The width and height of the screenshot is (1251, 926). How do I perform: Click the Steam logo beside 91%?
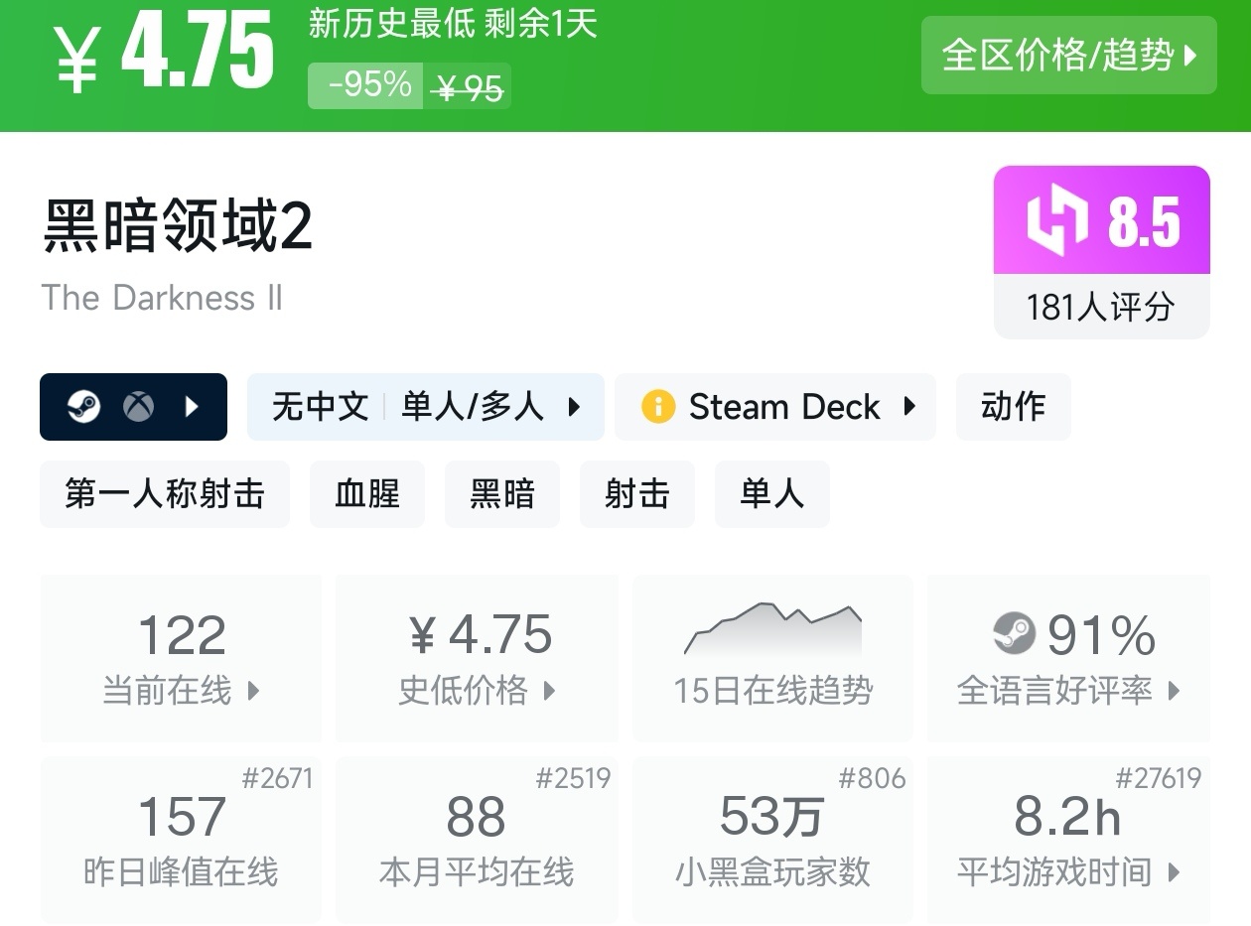(x=1014, y=633)
